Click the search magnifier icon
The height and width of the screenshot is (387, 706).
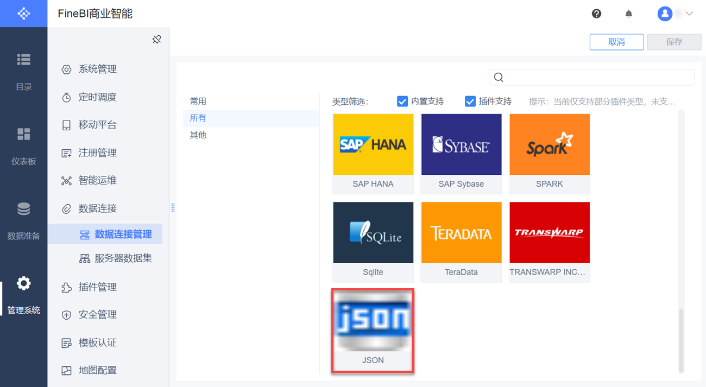coord(499,77)
